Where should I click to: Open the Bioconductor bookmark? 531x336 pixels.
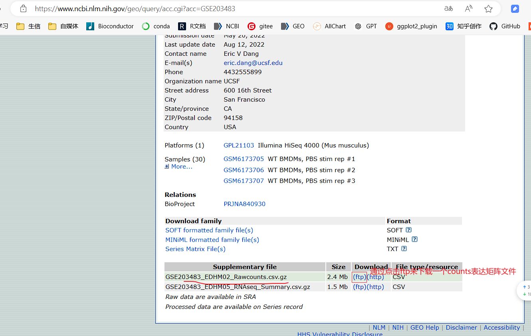click(110, 26)
